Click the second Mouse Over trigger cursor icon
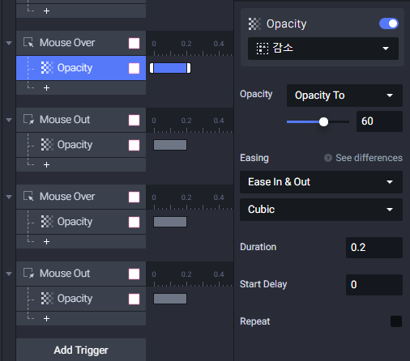 (28, 196)
